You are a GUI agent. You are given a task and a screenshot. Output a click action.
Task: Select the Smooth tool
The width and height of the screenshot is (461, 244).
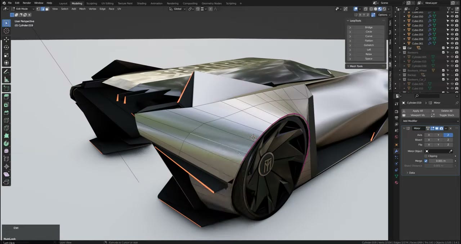tap(6, 151)
